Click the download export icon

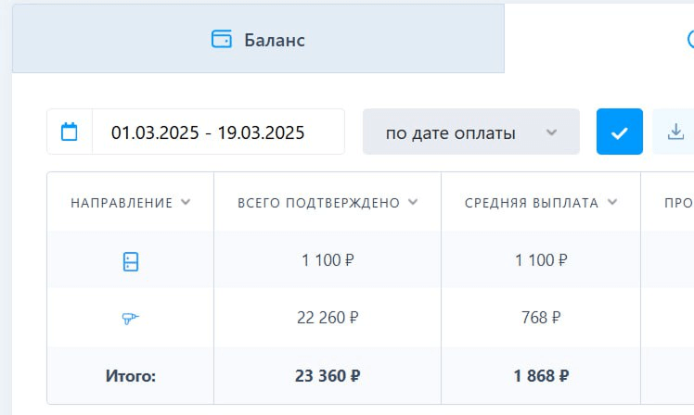click(x=675, y=132)
